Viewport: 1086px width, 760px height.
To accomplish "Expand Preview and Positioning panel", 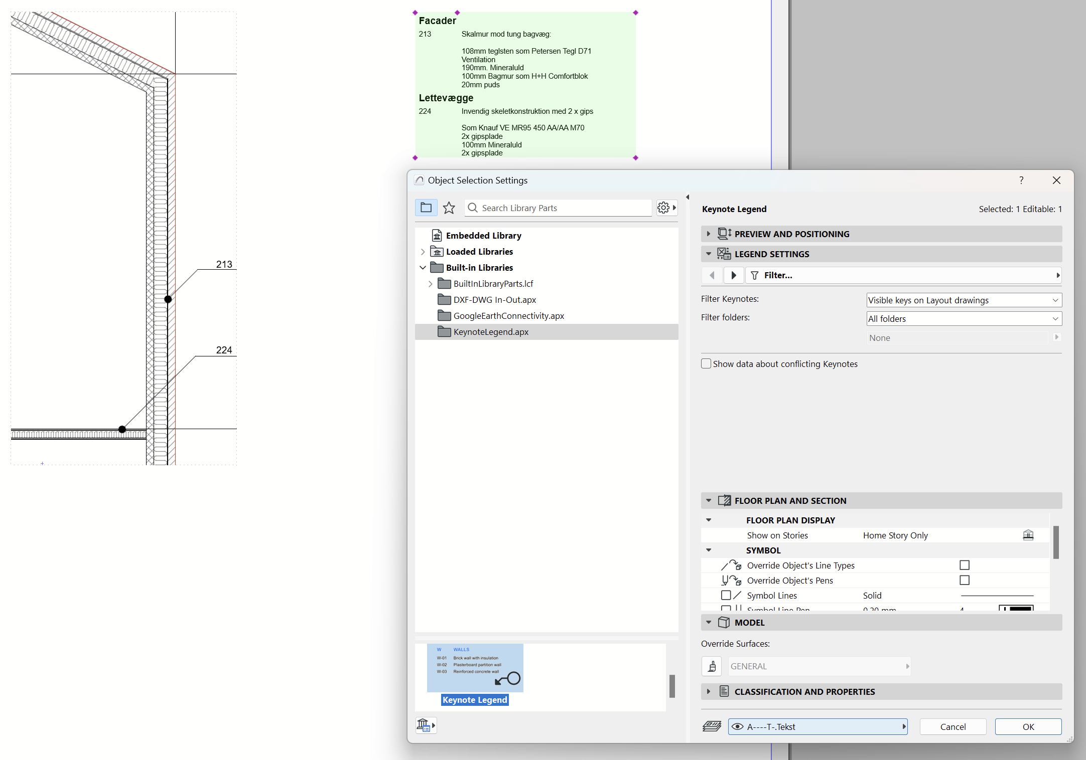I will point(709,234).
